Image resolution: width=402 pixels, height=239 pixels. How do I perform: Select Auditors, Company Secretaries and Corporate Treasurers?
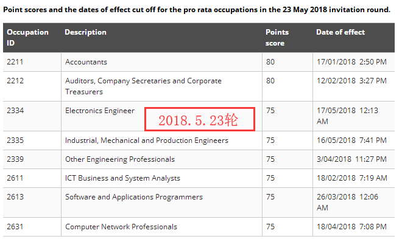[x=143, y=86]
